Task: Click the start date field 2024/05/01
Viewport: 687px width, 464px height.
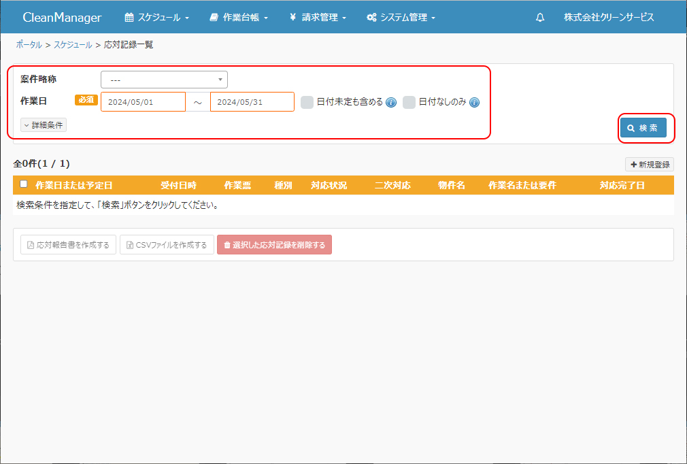Action: pyautogui.click(x=143, y=102)
